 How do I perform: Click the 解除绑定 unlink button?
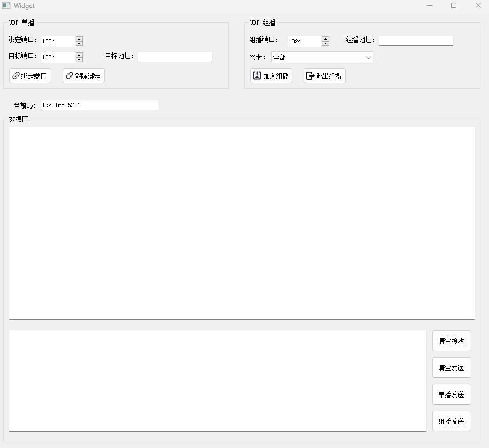pos(84,76)
